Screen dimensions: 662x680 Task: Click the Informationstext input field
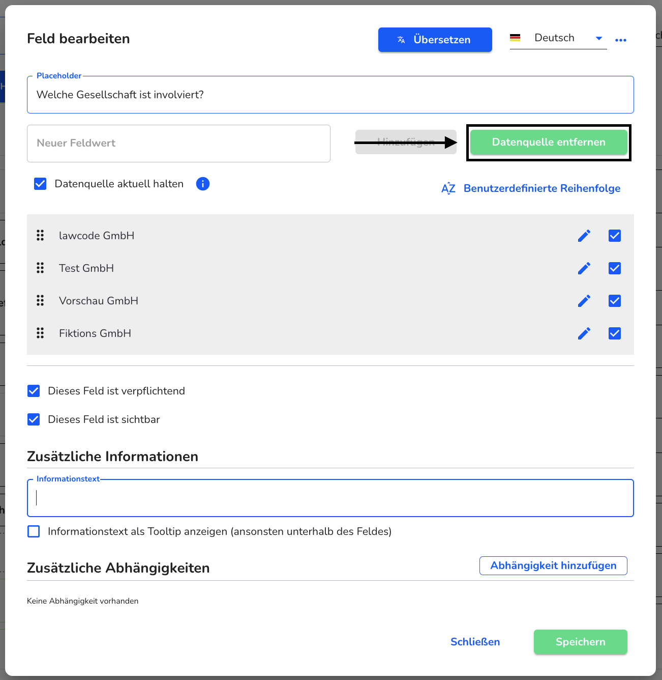330,498
